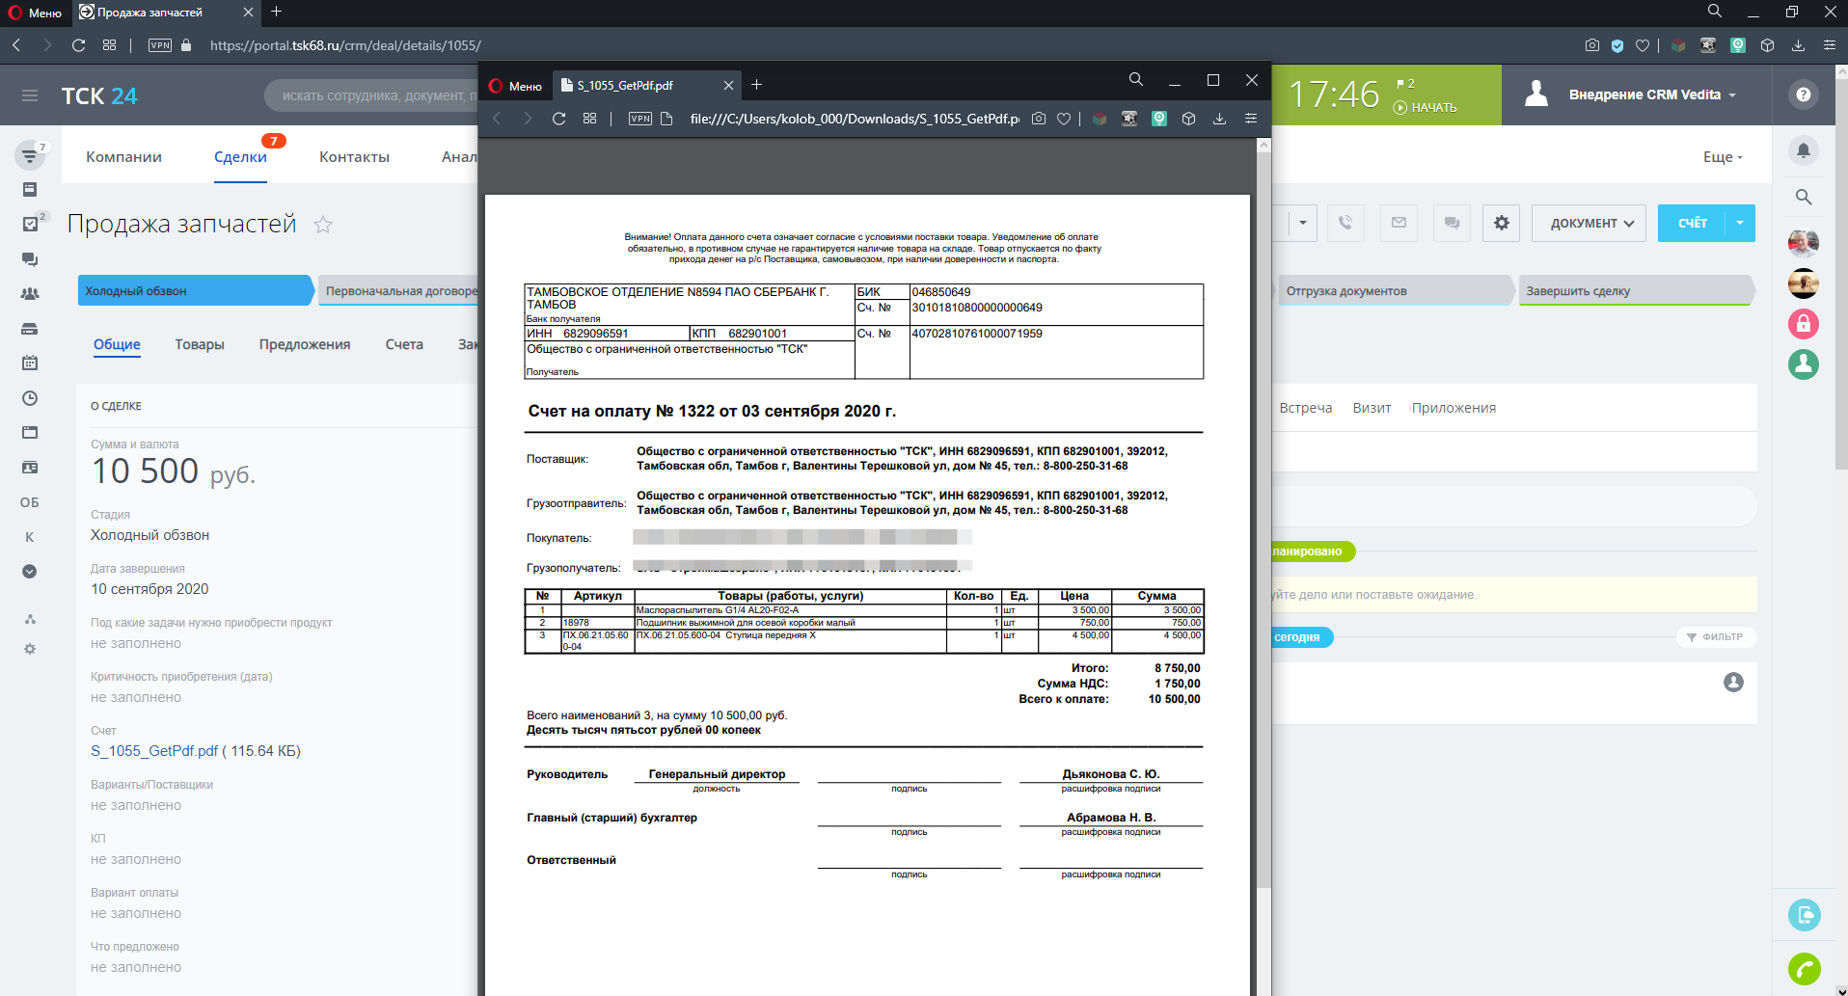Click the download icon in PDF window toolbar
1848x996 pixels.
point(1219,119)
